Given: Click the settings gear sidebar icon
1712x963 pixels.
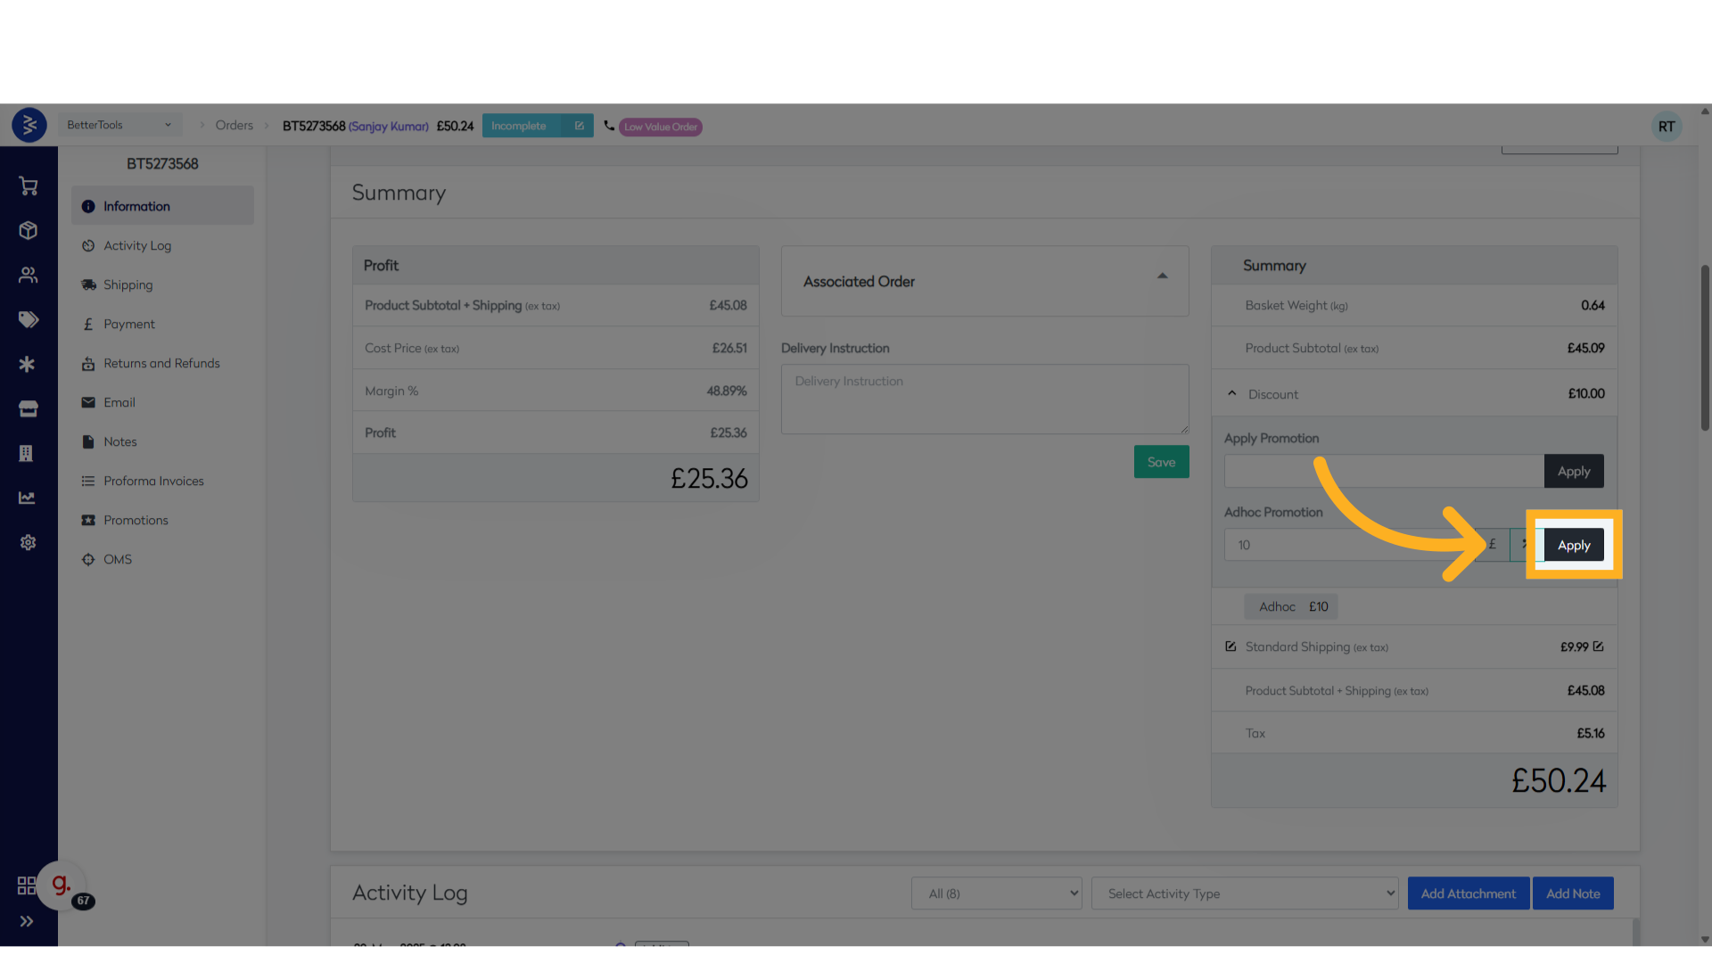Looking at the screenshot, I should [28, 543].
